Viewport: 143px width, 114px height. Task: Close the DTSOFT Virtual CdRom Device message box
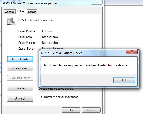point(132,52)
